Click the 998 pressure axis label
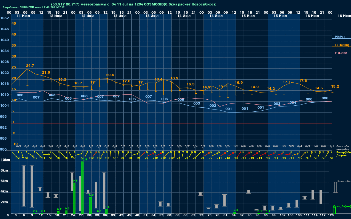Viewport: 351px width, 219px height. pyautogui.click(x=3, y=117)
